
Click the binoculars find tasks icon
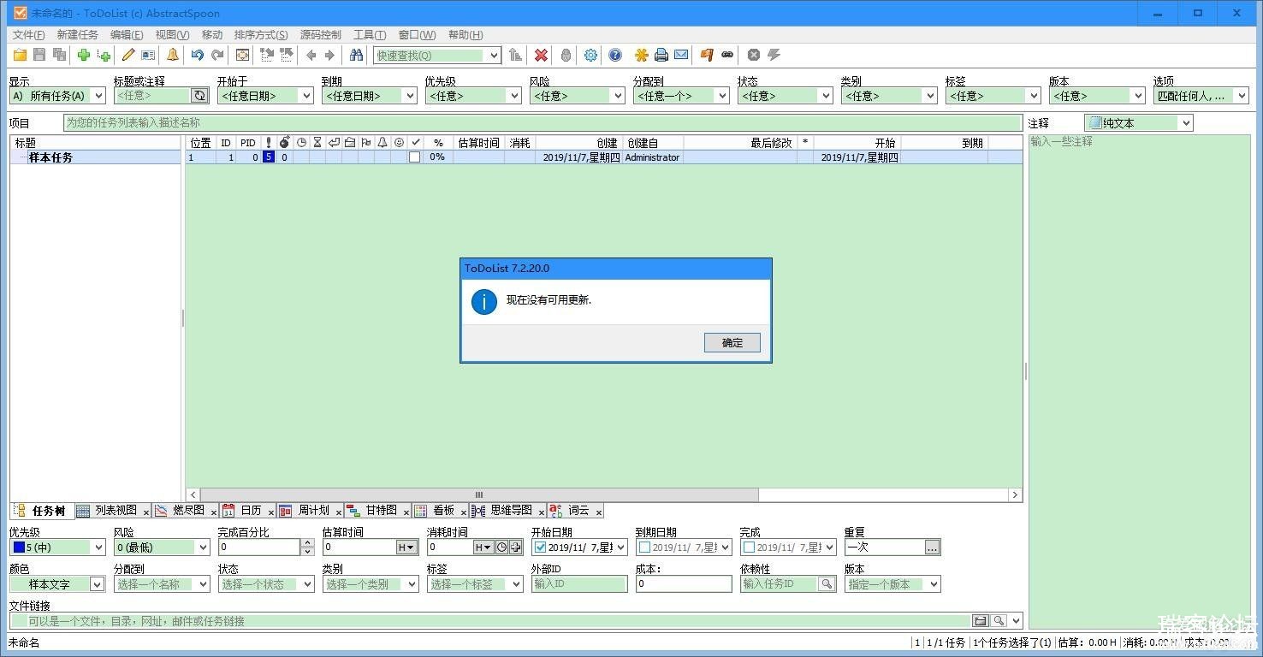coord(356,55)
